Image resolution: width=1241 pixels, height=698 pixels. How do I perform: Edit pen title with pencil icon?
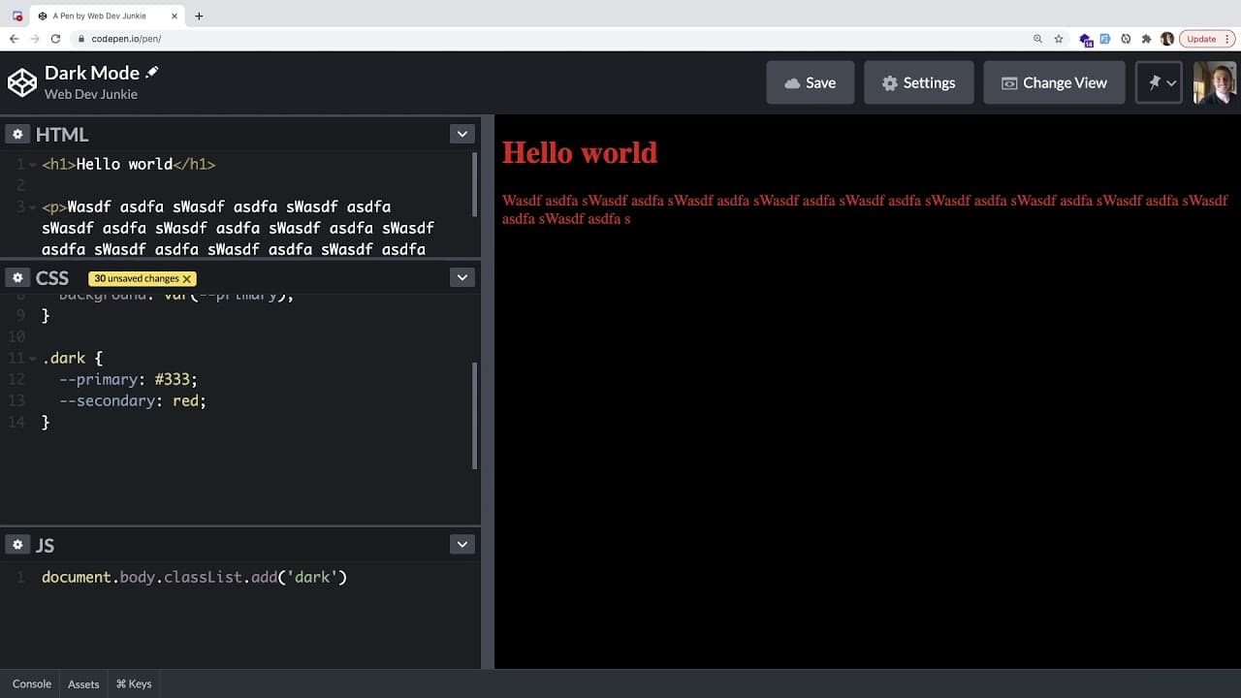[152, 72]
